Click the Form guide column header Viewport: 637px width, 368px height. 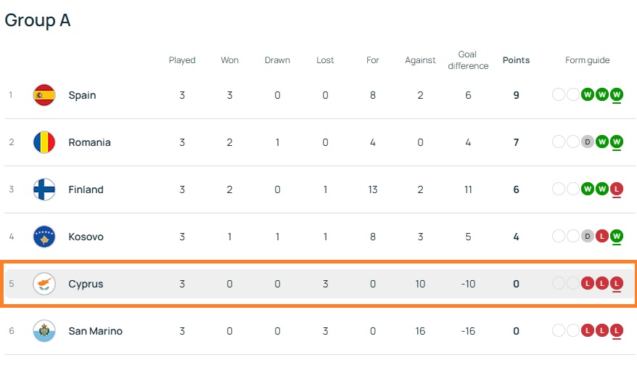tap(588, 60)
